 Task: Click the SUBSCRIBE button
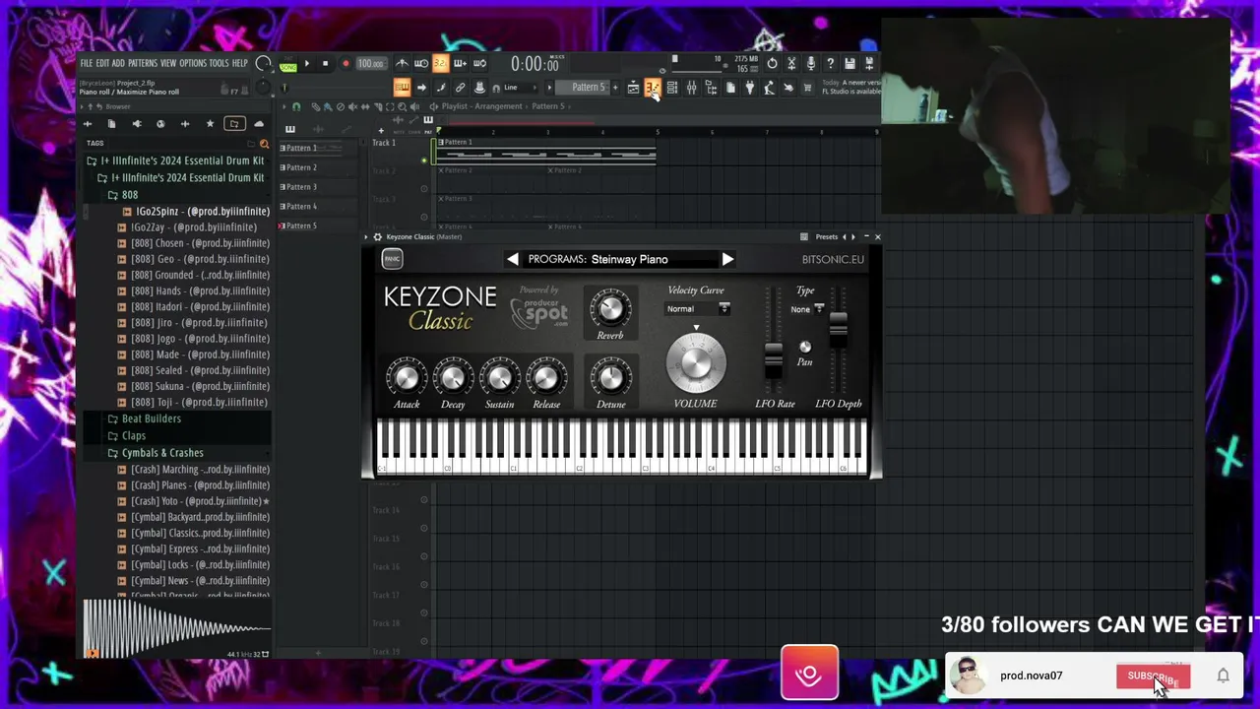(x=1153, y=676)
